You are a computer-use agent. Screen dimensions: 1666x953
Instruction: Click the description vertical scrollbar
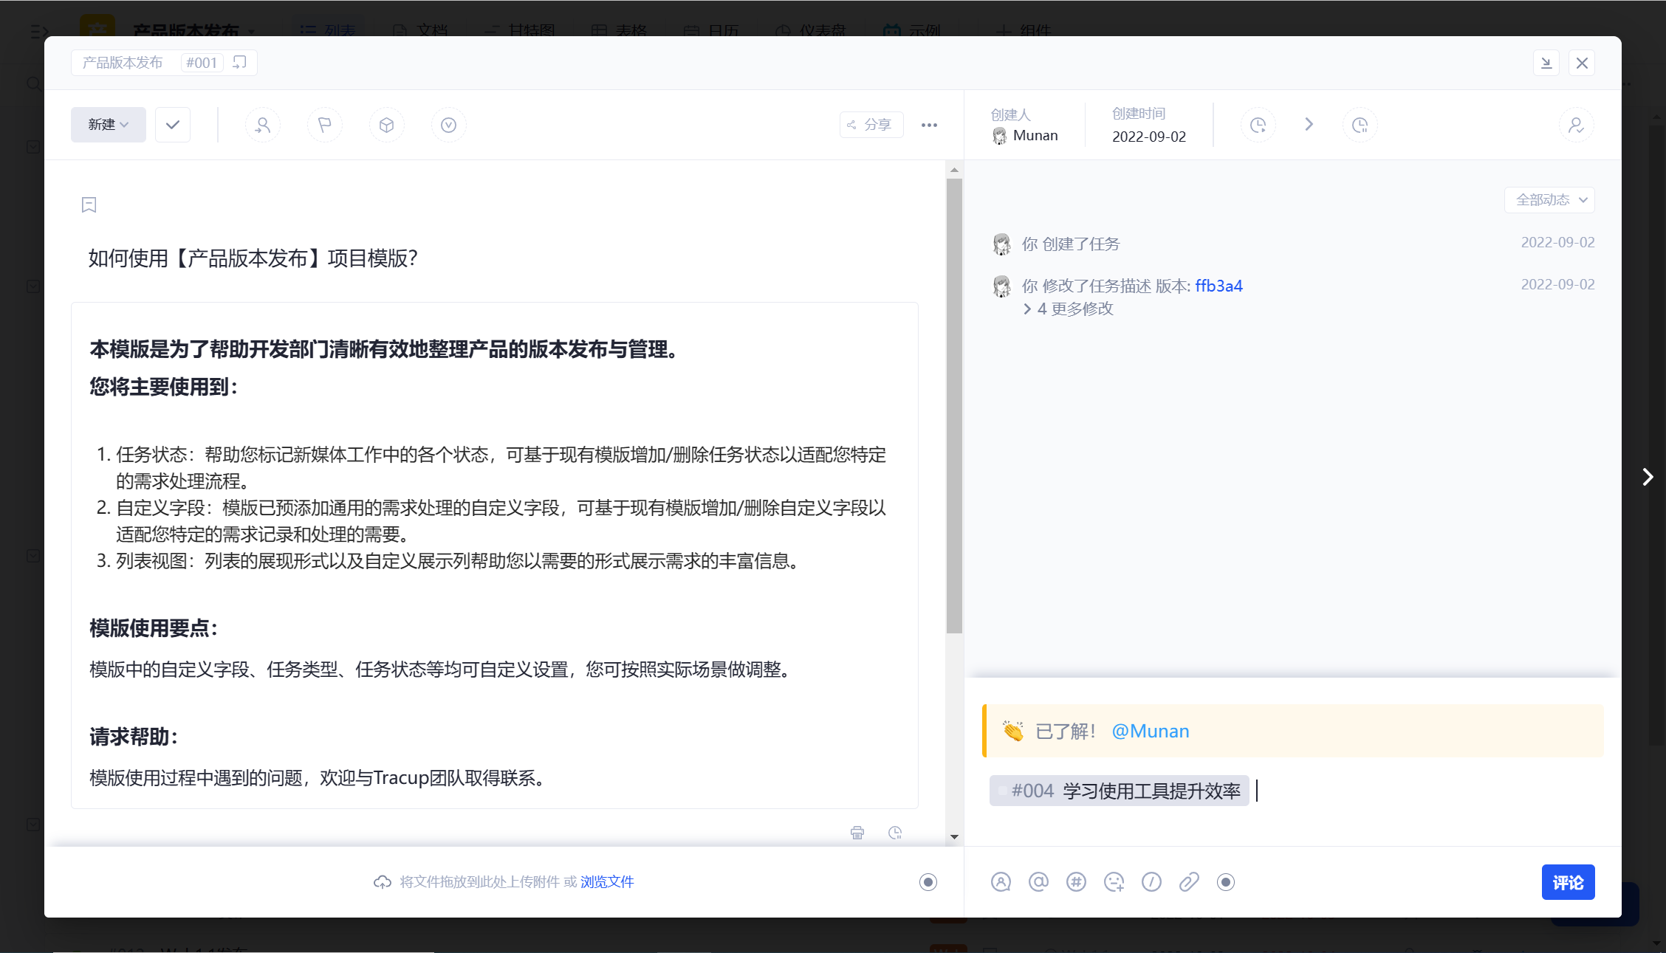(x=954, y=406)
